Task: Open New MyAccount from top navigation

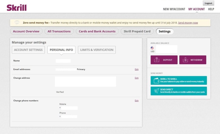Action: pos(174,9)
